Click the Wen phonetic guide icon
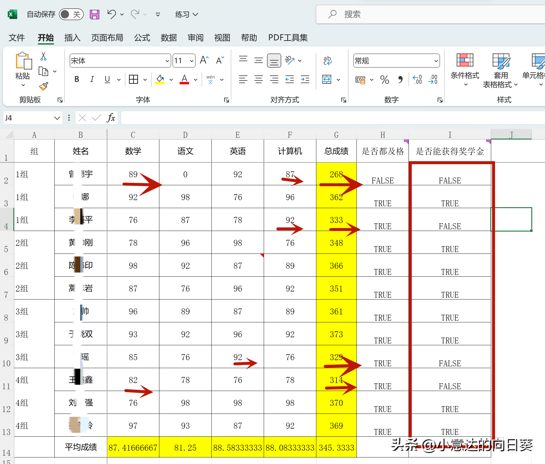The width and height of the screenshot is (545, 464). click(211, 79)
